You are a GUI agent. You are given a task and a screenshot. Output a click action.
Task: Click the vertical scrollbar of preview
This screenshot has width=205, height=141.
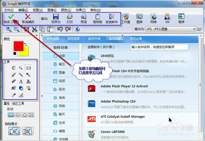click(200, 85)
